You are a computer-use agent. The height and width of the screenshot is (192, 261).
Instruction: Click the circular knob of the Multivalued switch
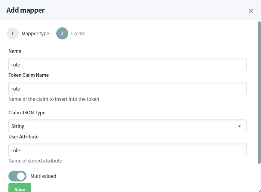pos(20,176)
